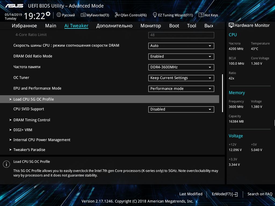The image size is (275, 206).
Task: Expand the DIGI+ VRM submenu
Action: 21,130
